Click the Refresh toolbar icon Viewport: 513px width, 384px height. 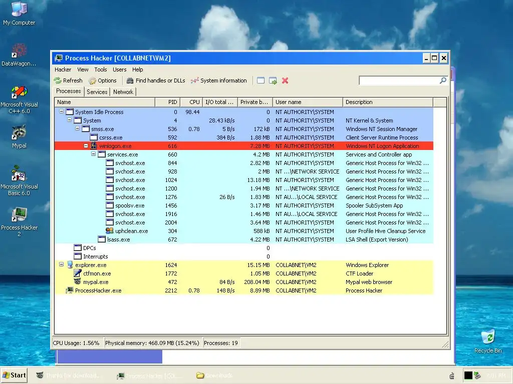click(58, 80)
